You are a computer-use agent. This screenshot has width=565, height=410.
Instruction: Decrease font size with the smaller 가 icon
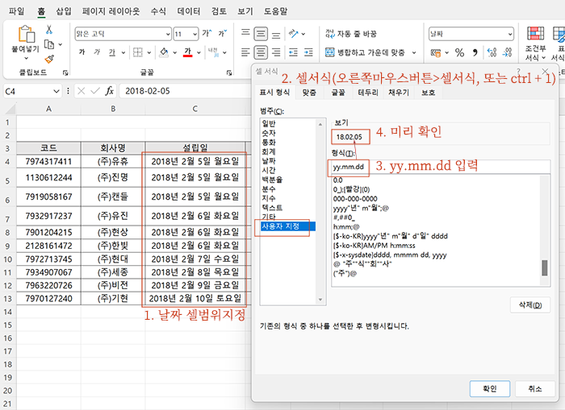click(222, 34)
